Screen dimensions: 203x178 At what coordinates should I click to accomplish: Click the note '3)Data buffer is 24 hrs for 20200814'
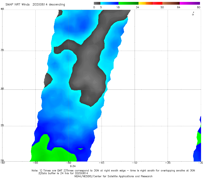[x=63, y=173]
